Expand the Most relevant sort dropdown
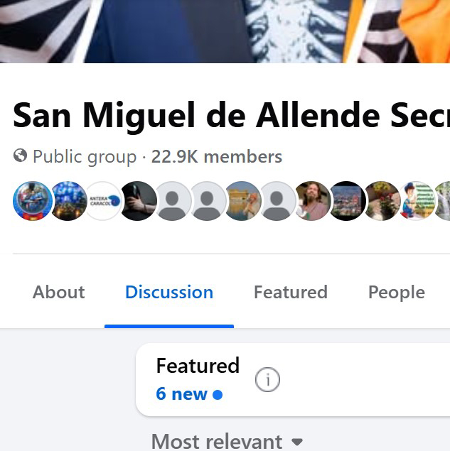 click(x=217, y=442)
